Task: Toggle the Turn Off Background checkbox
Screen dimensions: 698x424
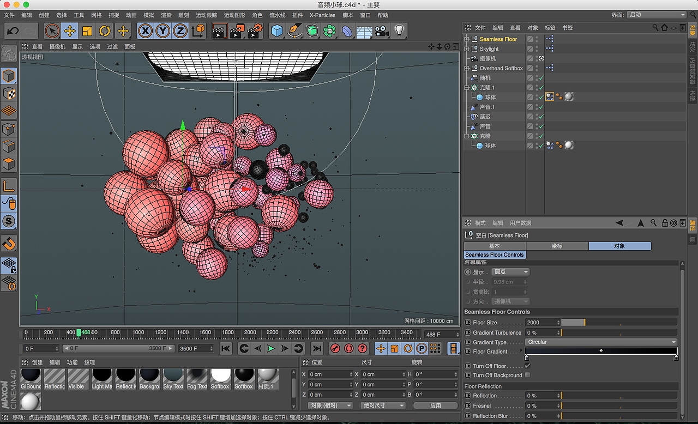Action: (x=527, y=375)
